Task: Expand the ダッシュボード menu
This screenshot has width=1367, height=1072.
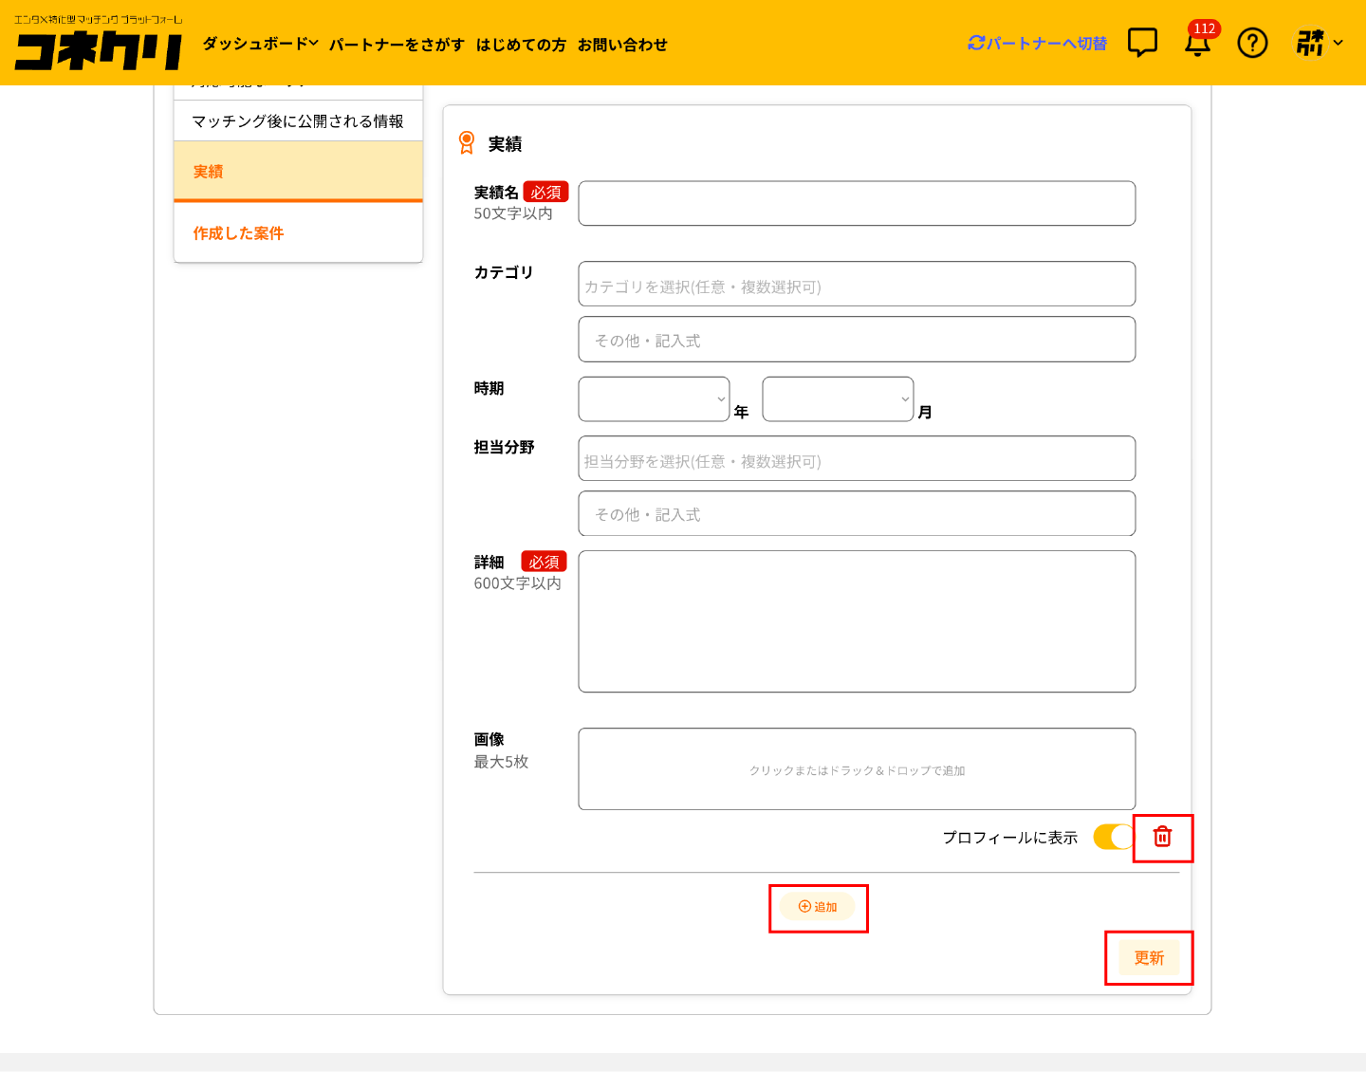Action: point(260,44)
